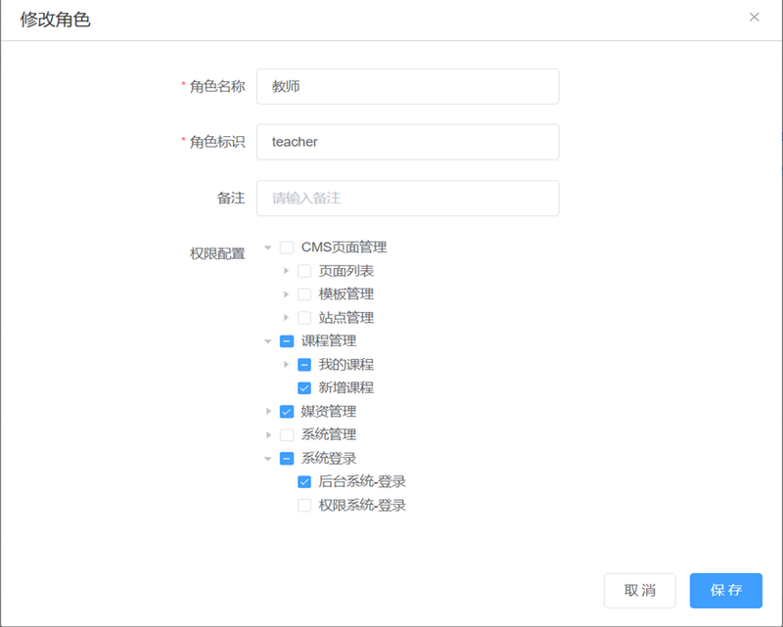The image size is (783, 627).
Task: Select the 后台系统-登录 tree label
Action: [x=362, y=481]
